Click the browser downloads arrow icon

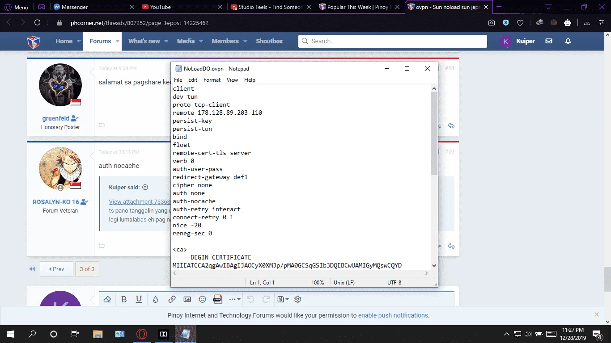point(587,23)
